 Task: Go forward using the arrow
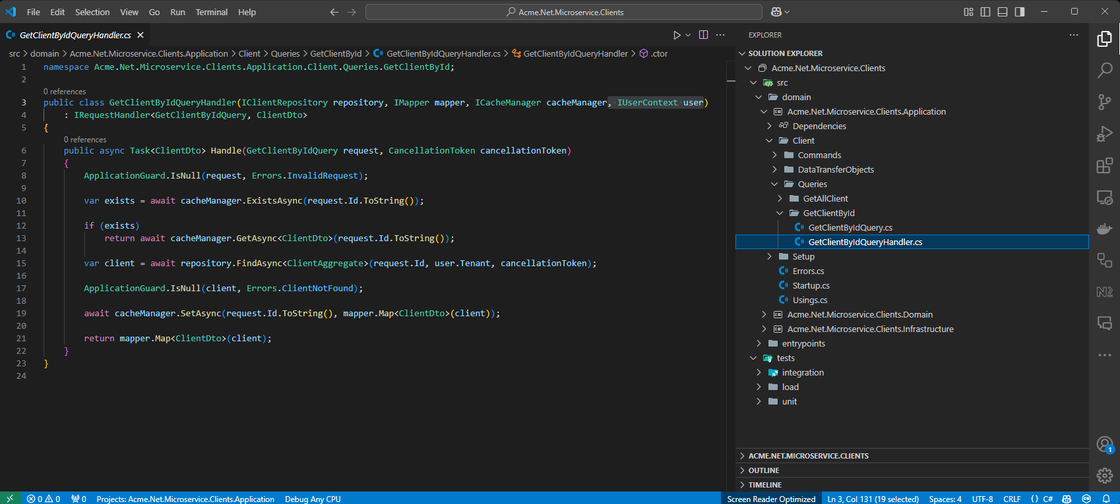coord(352,12)
